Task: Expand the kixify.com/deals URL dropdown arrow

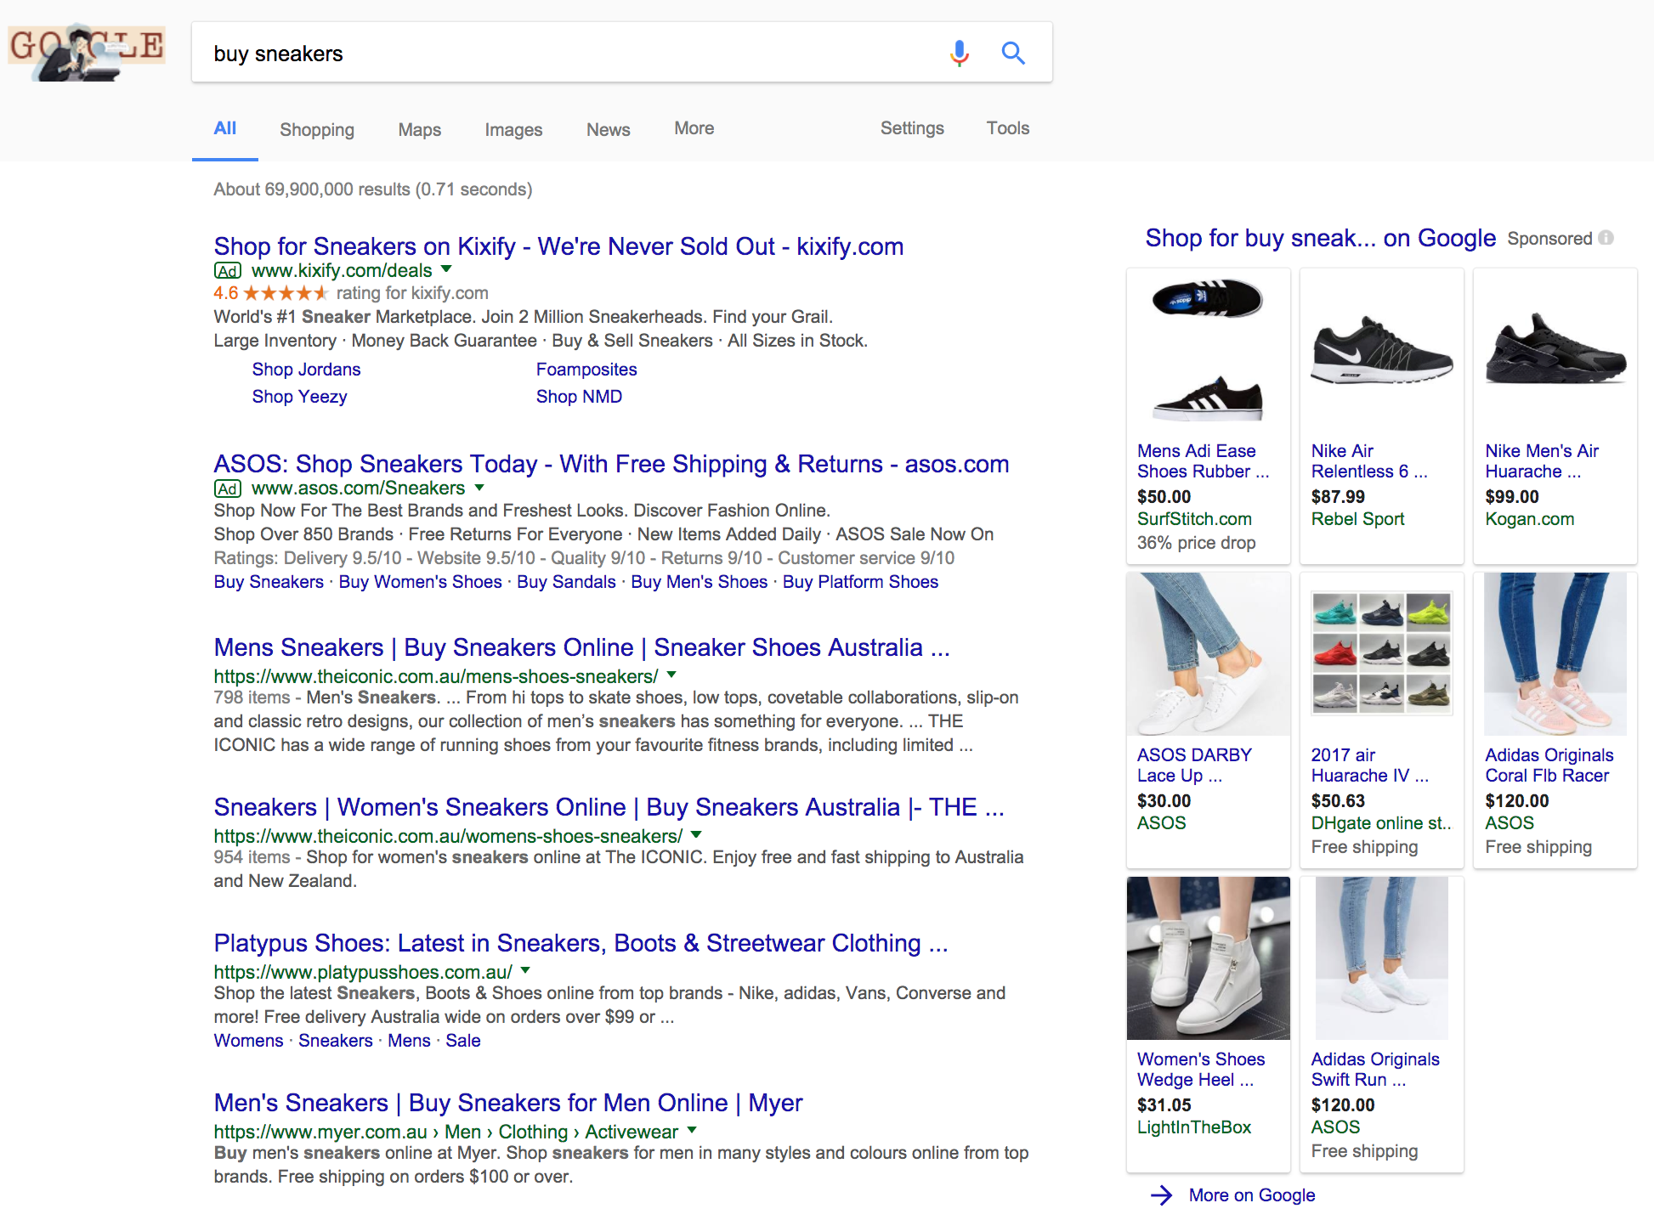Action: click(446, 269)
